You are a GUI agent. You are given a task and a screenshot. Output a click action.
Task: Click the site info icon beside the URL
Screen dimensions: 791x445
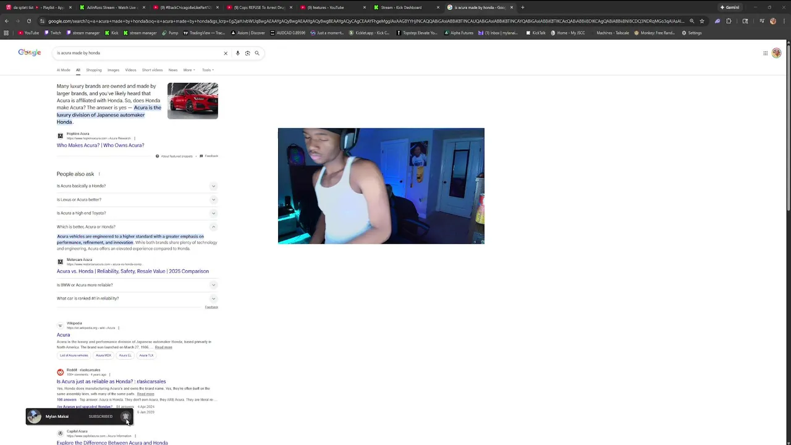pyautogui.click(x=42, y=21)
